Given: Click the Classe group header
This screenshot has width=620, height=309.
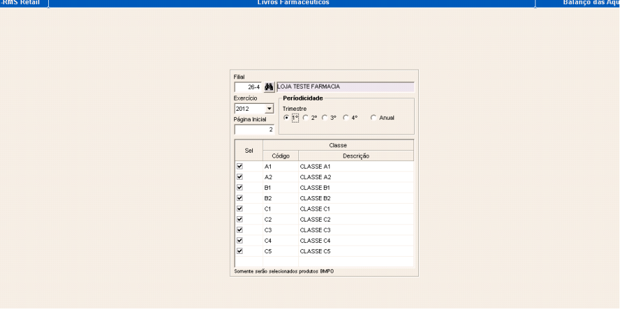Looking at the screenshot, I should 338,145.
